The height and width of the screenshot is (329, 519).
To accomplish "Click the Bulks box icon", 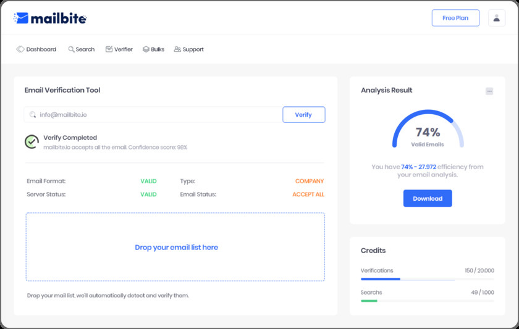I will point(146,49).
